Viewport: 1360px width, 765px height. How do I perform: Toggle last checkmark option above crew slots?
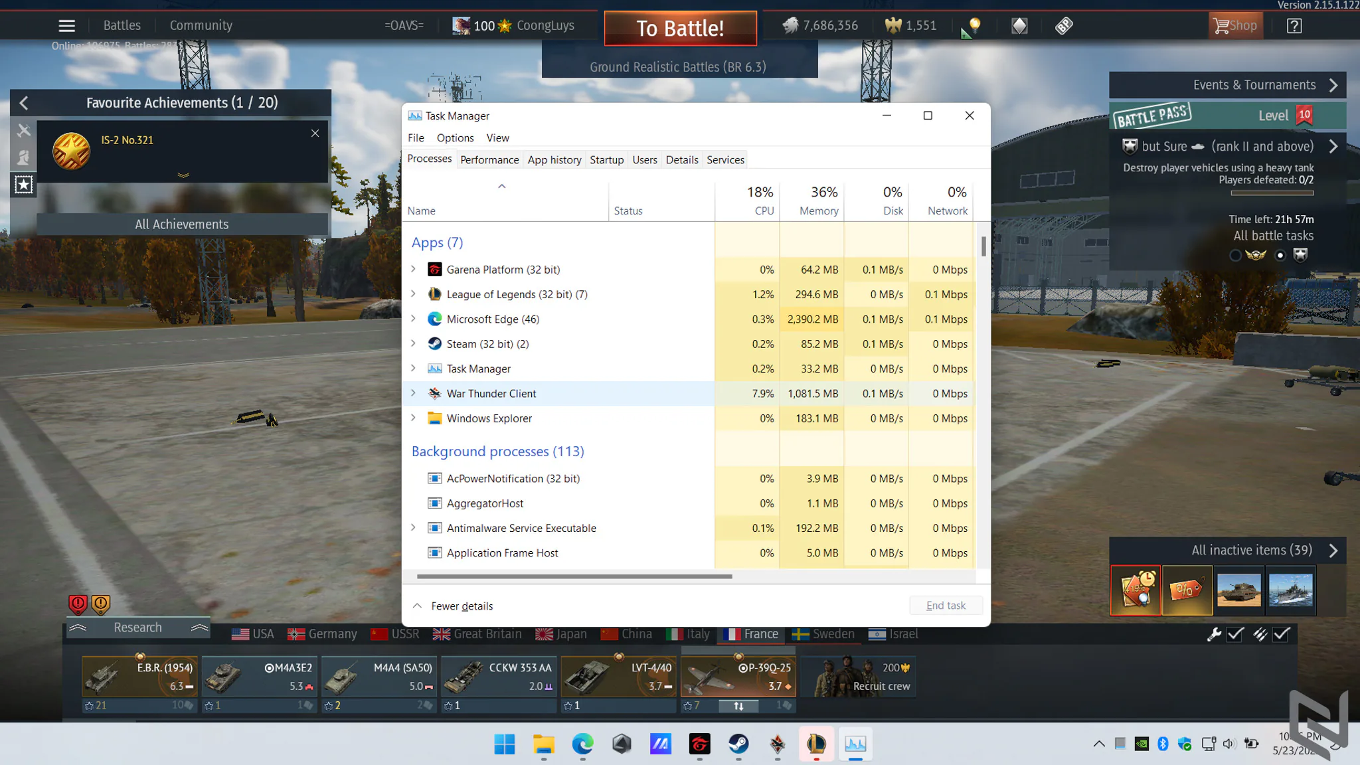pyautogui.click(x=1282, y=634)
